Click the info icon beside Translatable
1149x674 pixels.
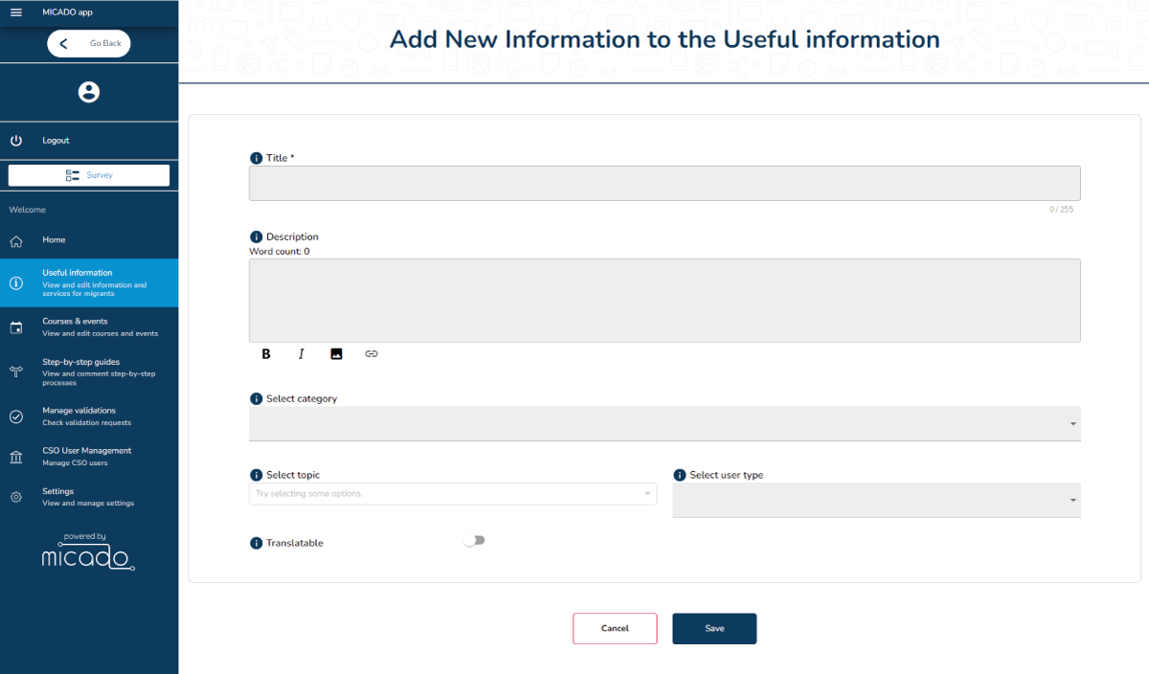tap(256, 543)
